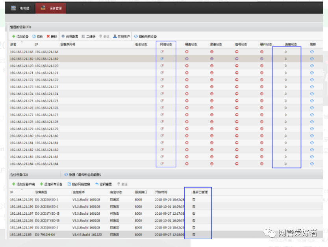Refresh device 192.168.121.172 using its row icon
This screenshot has height=247, width=328.
click(x=312, y=80)
